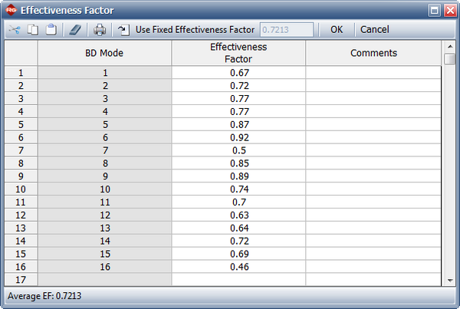
Task: Click the Comments cell in row 10
Action: 373,189
